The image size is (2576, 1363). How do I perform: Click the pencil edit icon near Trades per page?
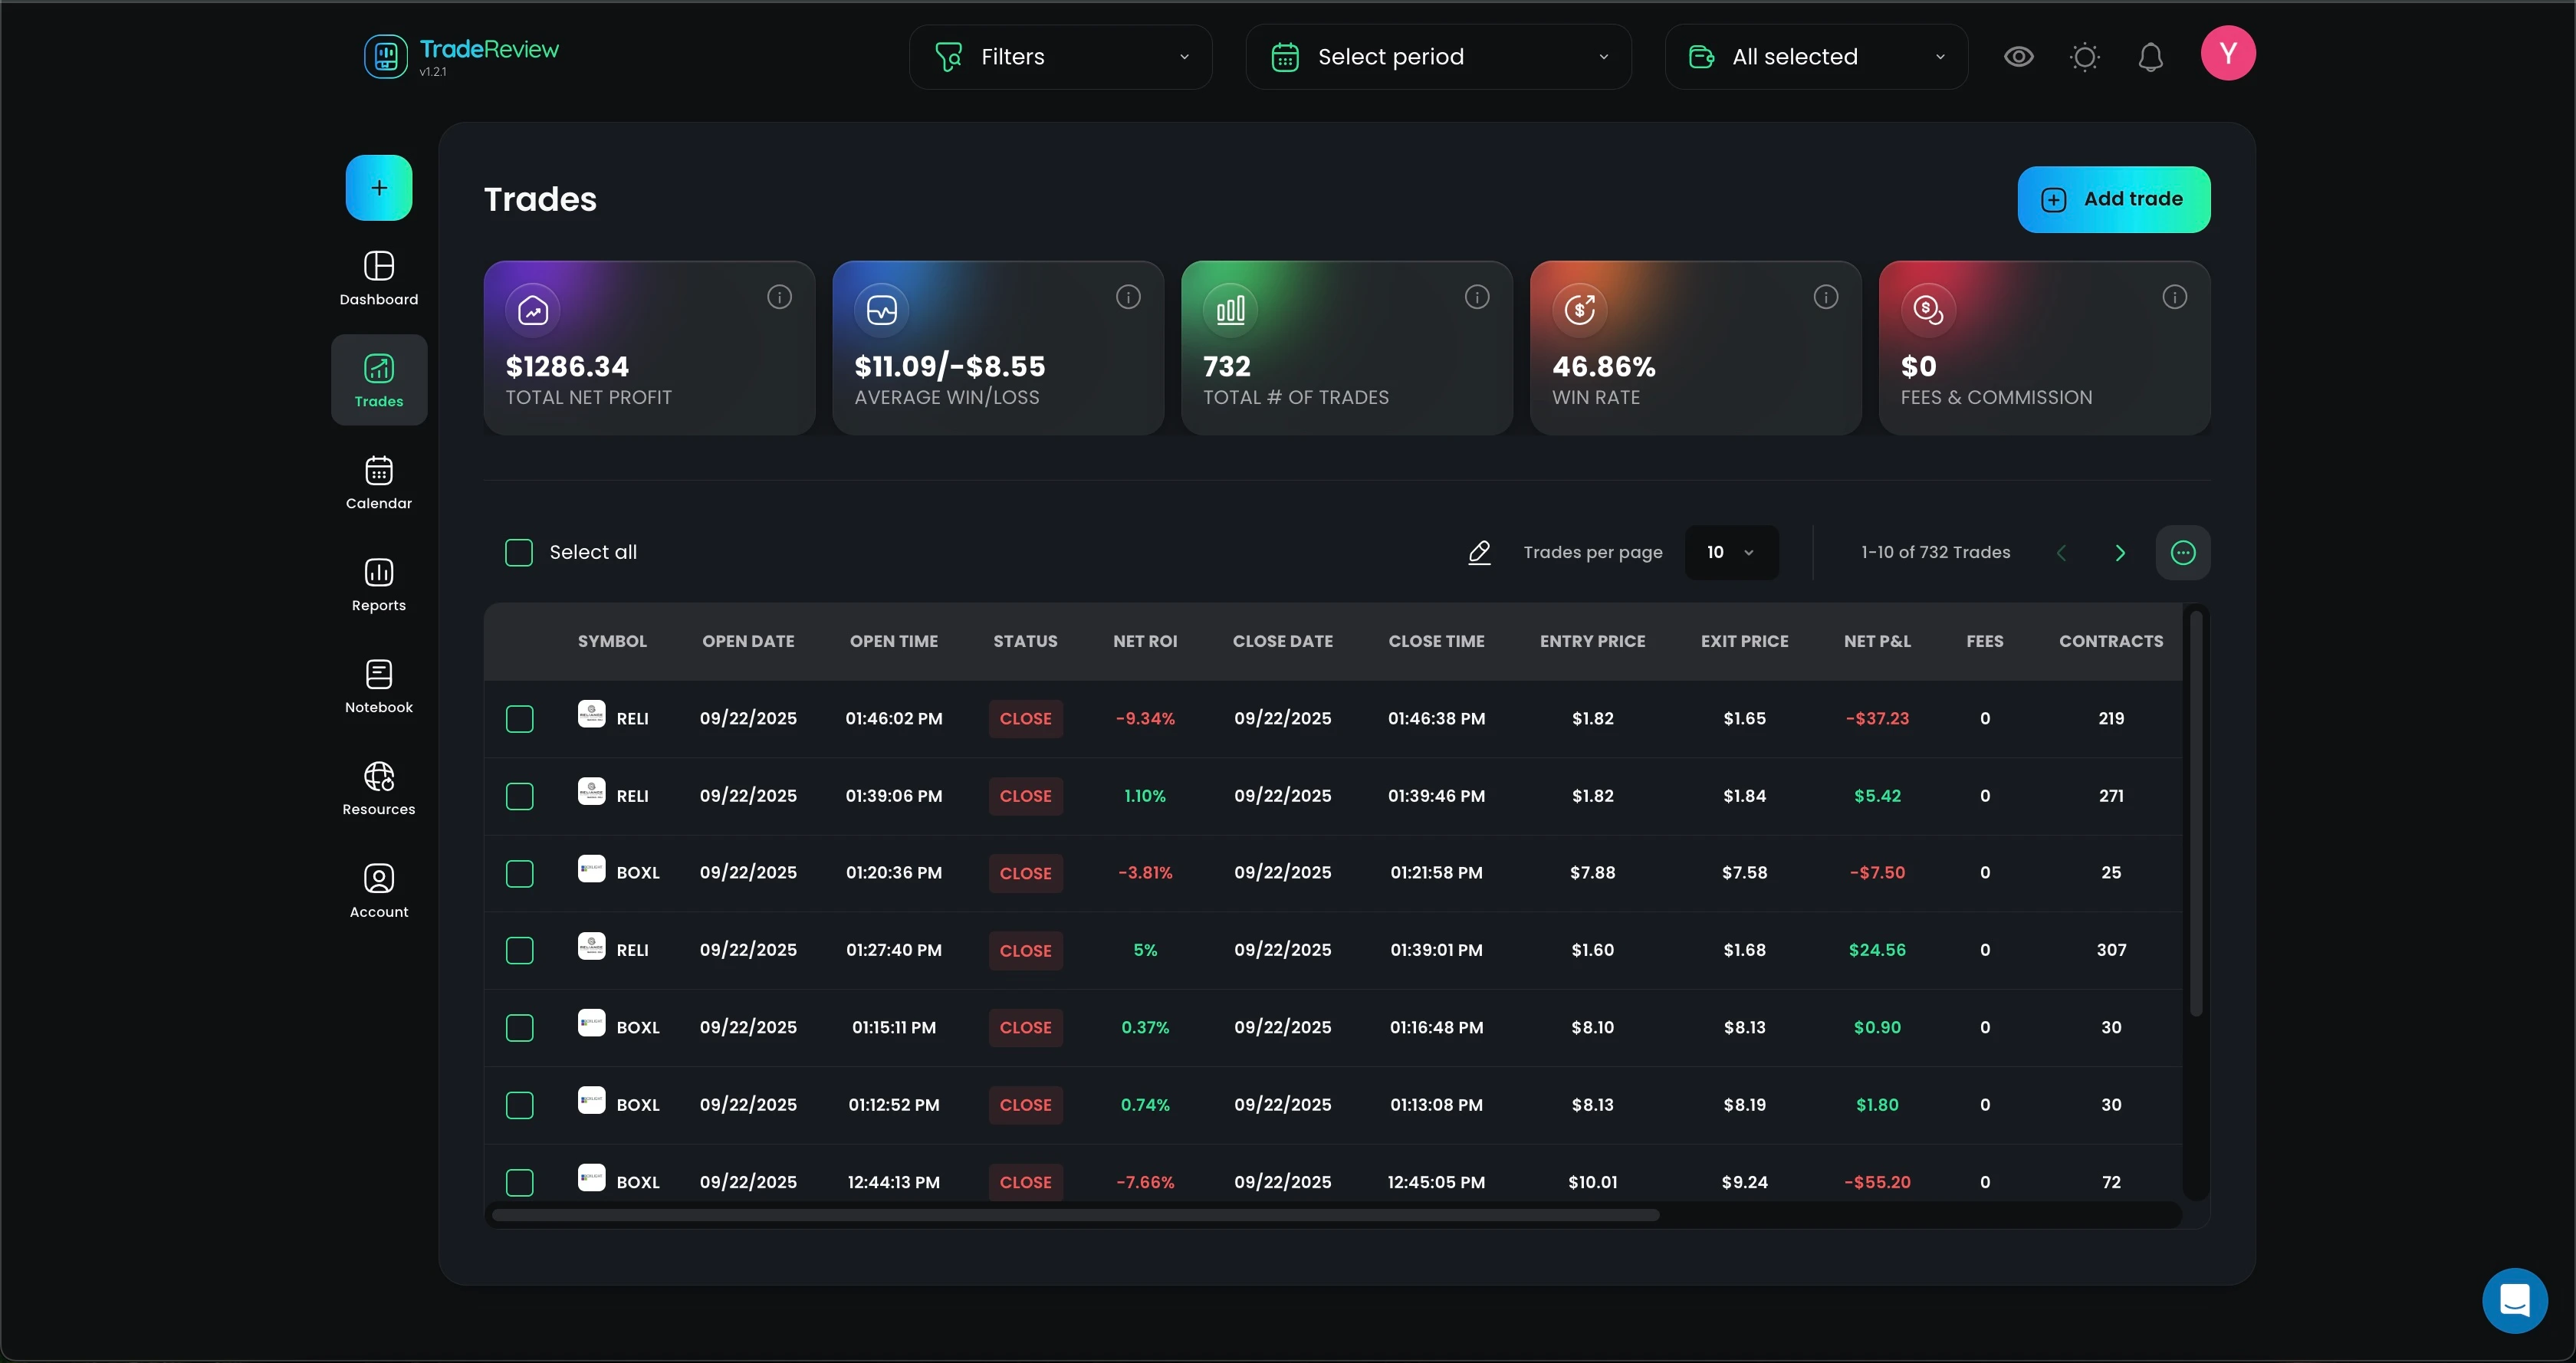coord(1479,552)
